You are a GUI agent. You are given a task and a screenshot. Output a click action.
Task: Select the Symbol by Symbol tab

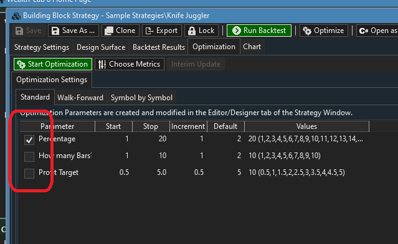141,98
